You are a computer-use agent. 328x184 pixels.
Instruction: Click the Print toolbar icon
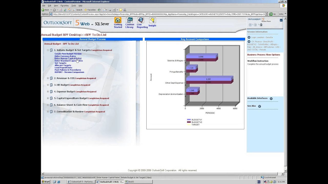coord(110,10)
